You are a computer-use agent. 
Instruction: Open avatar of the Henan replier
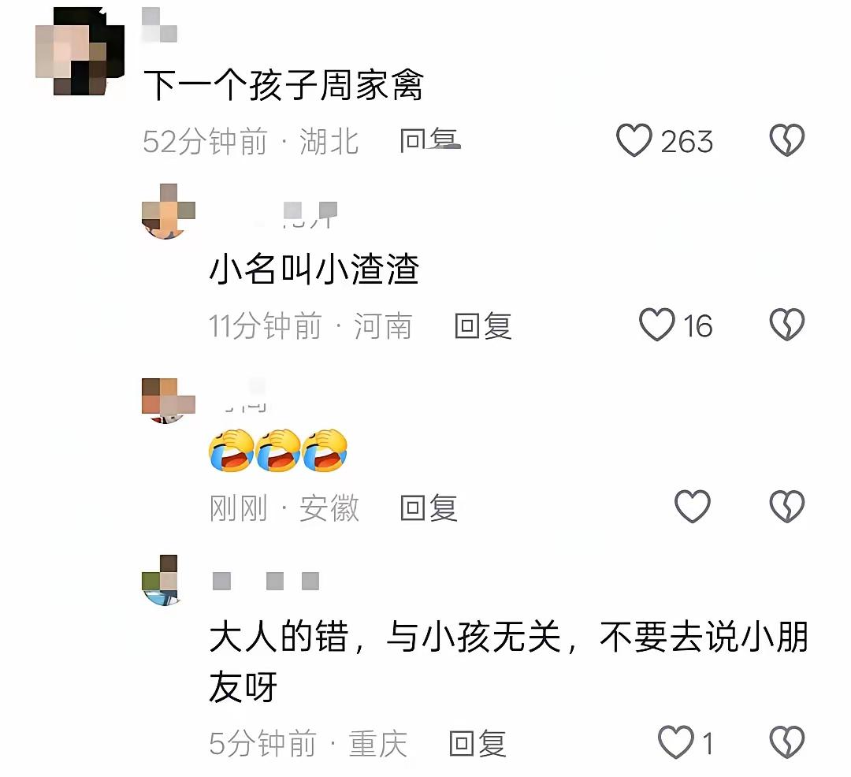click(169, 212)
